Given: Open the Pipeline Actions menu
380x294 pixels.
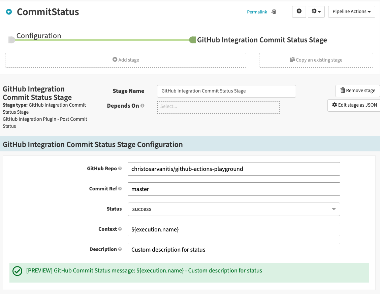Looking at the screenshot, I should [351, 11].
